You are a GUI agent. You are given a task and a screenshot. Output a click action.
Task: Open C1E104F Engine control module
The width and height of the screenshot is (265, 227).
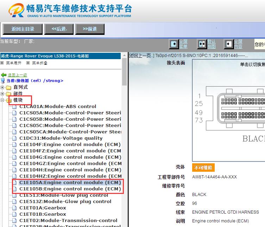[x=70, y=145]
